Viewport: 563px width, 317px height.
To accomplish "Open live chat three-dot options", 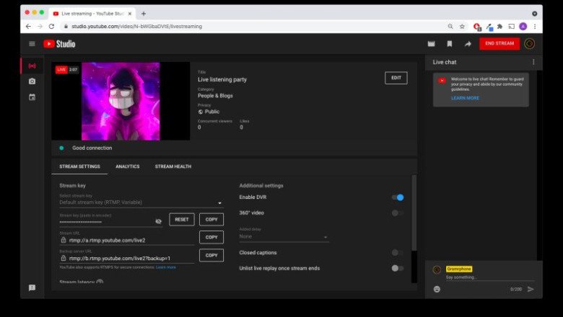I will 533,62.
